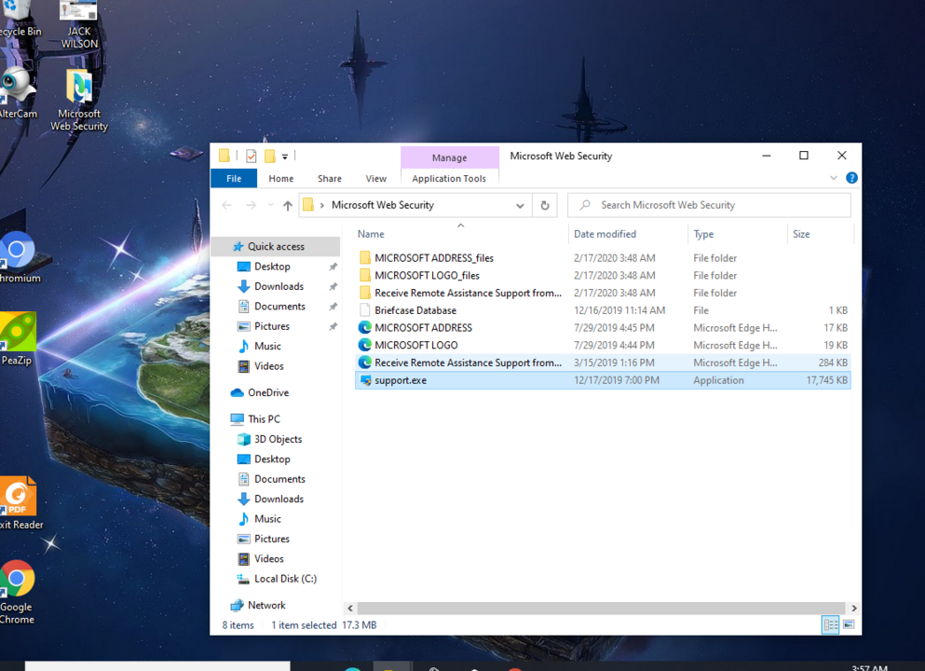
Task: Click the address bar path field
Action: 415,205
